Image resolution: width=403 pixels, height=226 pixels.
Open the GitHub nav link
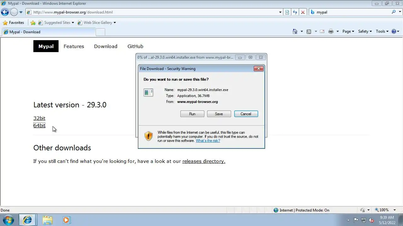coord(135,46)
